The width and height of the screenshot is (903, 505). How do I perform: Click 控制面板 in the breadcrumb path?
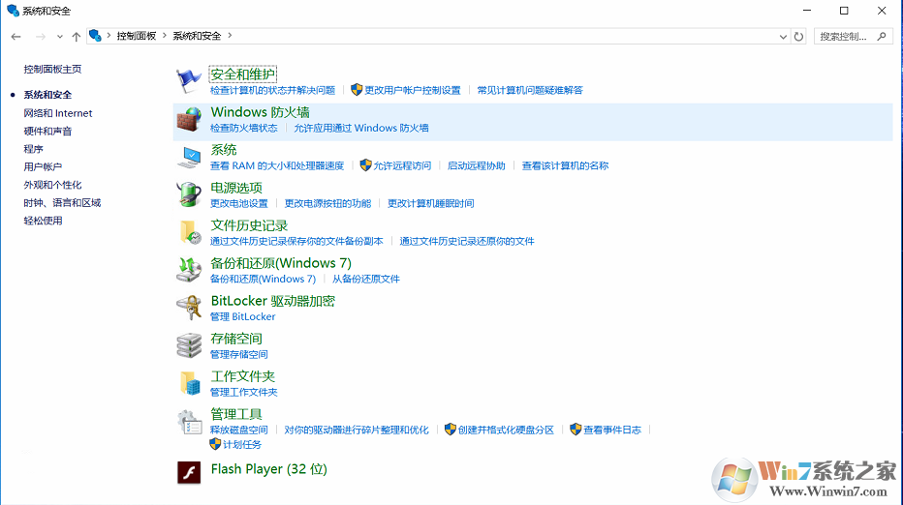pyautogui.click(x=137, y=36)
